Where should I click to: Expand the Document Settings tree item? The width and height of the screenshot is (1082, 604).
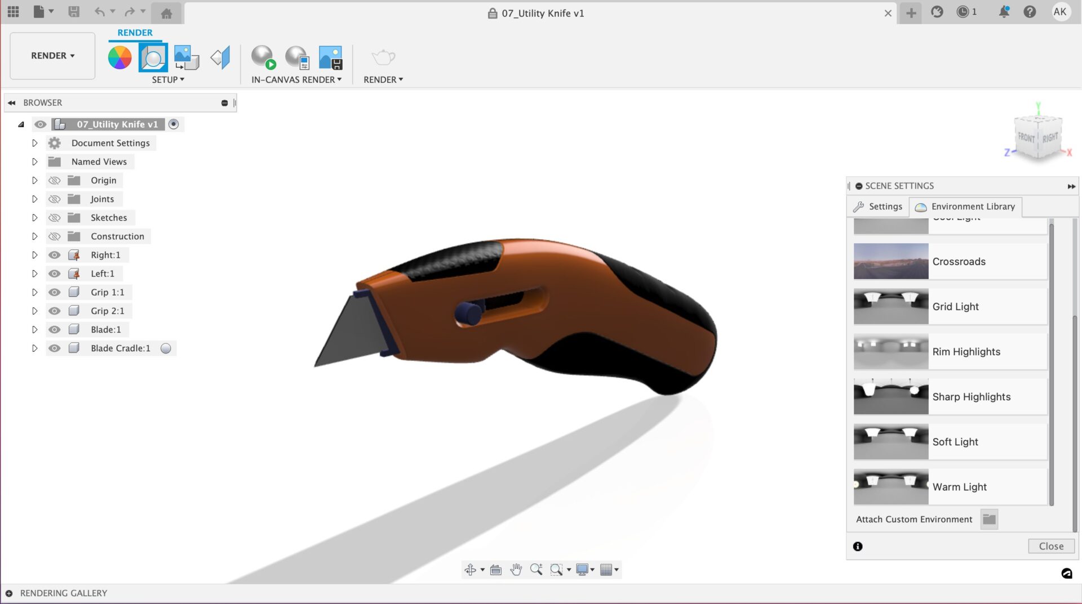point(34,143)
